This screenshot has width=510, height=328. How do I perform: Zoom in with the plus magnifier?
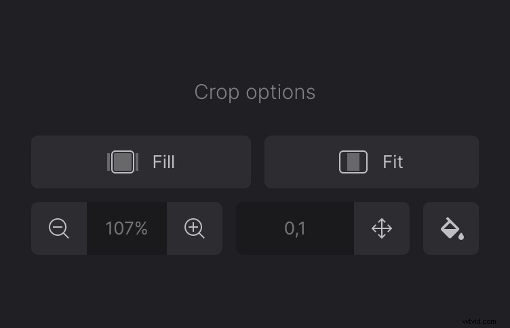pyautogui.click(x=195, y=228)
